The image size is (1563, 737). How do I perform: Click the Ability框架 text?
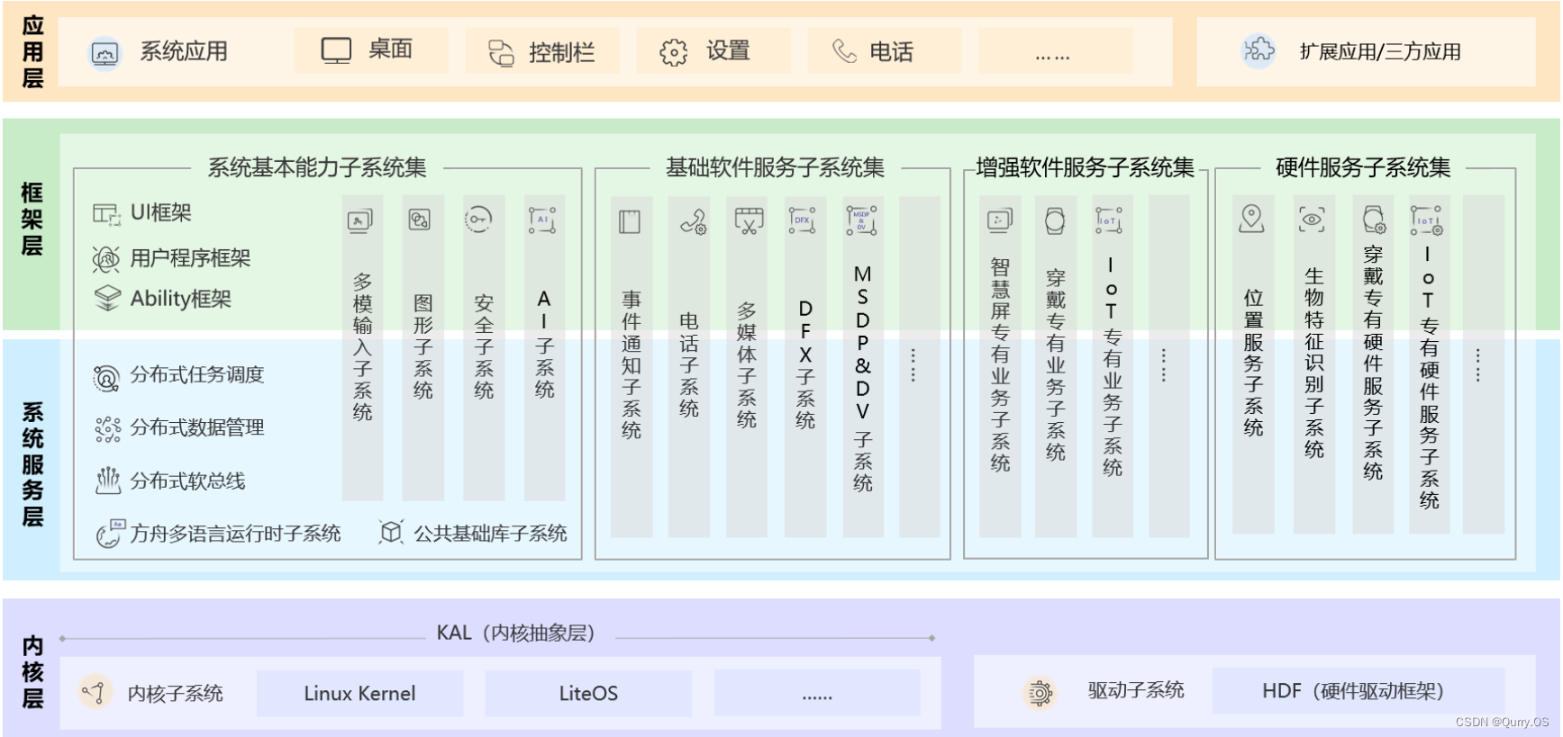point(181,299)
